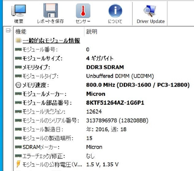
Task: Click the Unbuffered DIMM (UDIMM) value
Action: (x=120, y=76)
